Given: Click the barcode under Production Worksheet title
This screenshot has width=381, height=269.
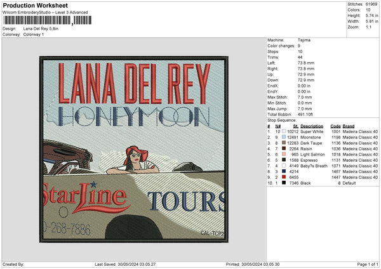Looking at the screenshot, I should tap(48, 20).
